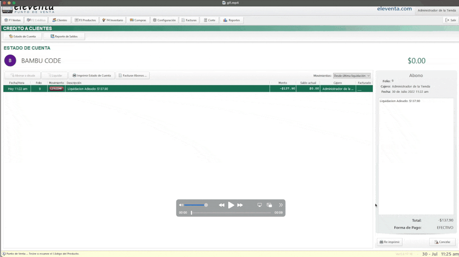Screen dimensions: 459x257
Task: Expand the Movimientos filter dropdown
Action: click(x=352, y=76)
